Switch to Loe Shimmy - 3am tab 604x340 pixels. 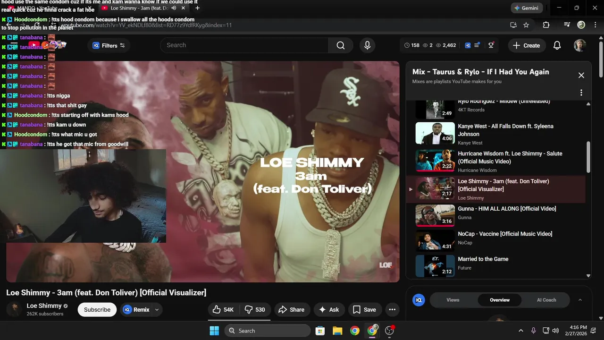coord(139,8)
